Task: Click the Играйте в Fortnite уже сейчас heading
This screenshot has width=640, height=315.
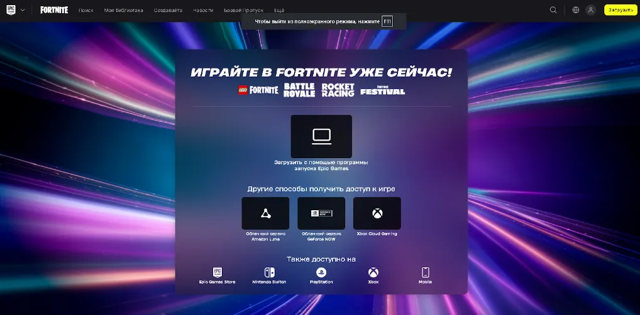Action: (321, 73)
